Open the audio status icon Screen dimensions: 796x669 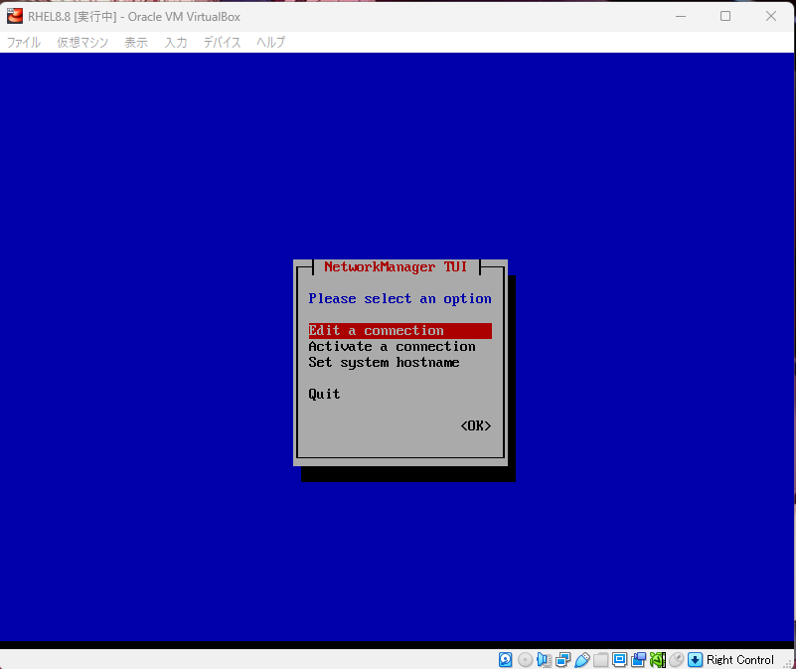pyautogui.click(x=544, y=659)
